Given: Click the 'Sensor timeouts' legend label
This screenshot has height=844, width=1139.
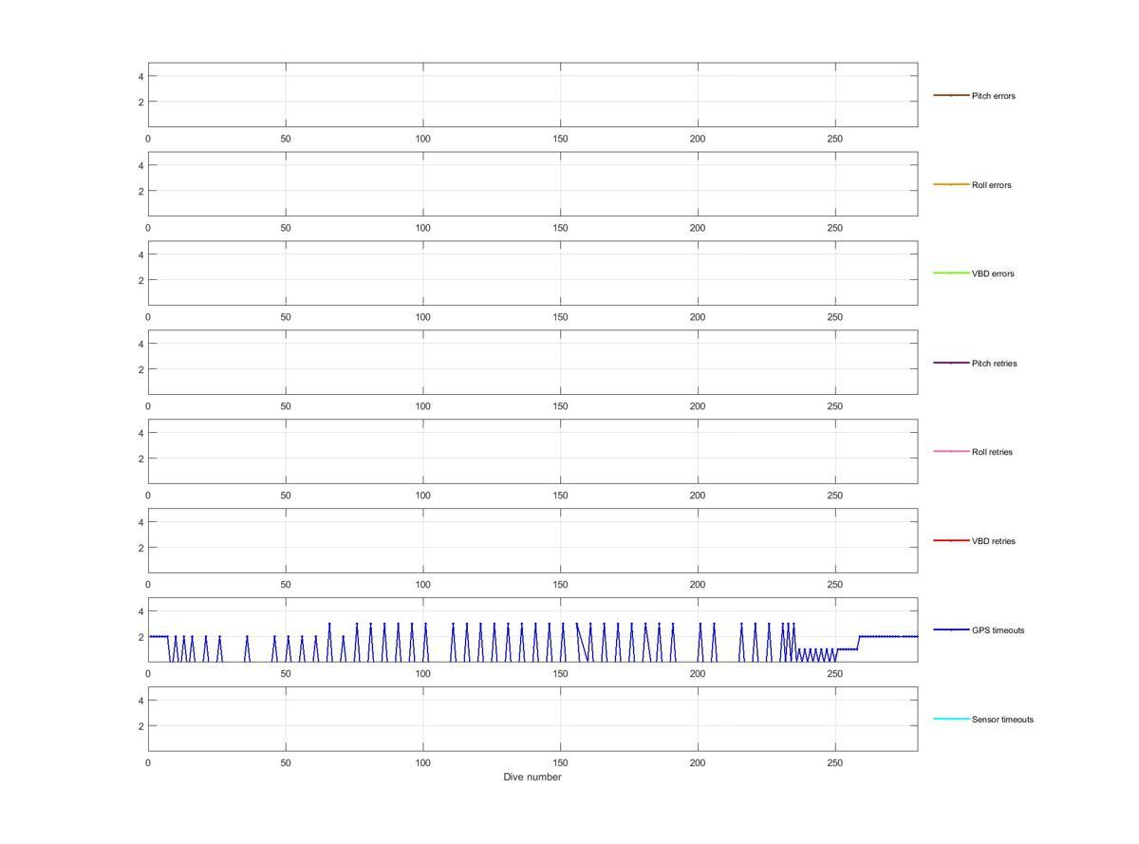Looking at the screenshot, I should 1002,720.
